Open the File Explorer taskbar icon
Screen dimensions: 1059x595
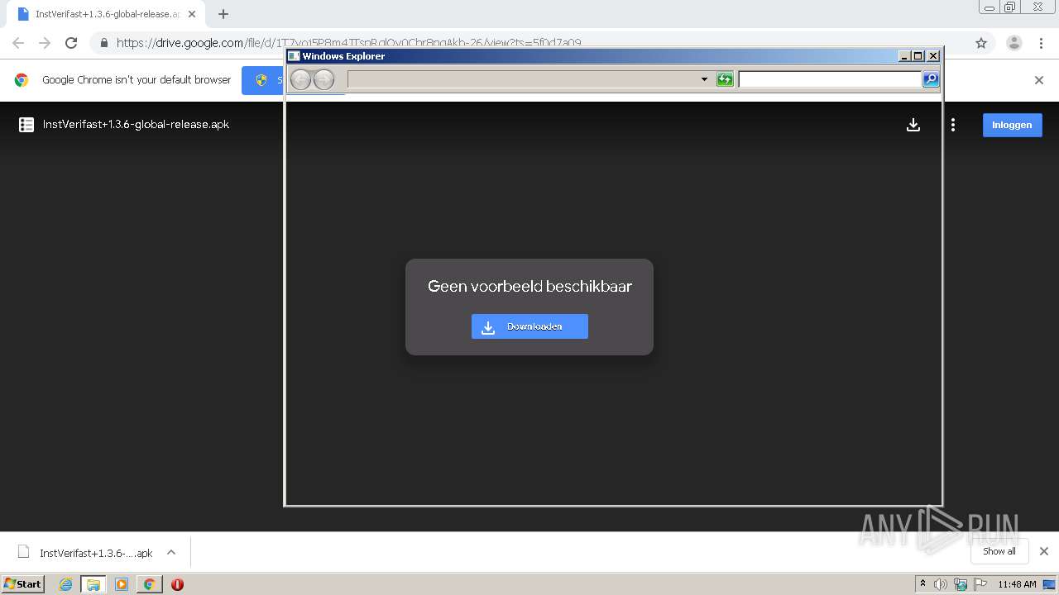(93, 584)
